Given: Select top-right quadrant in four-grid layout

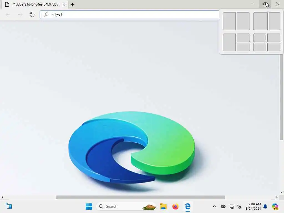Looking at the screenshot, I should 274,38.
